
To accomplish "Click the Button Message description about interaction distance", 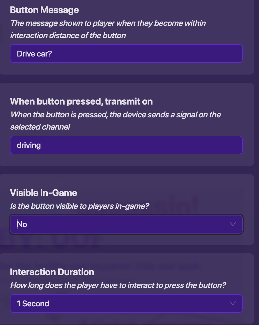I will pyautogui.click(x=108, y=29).
